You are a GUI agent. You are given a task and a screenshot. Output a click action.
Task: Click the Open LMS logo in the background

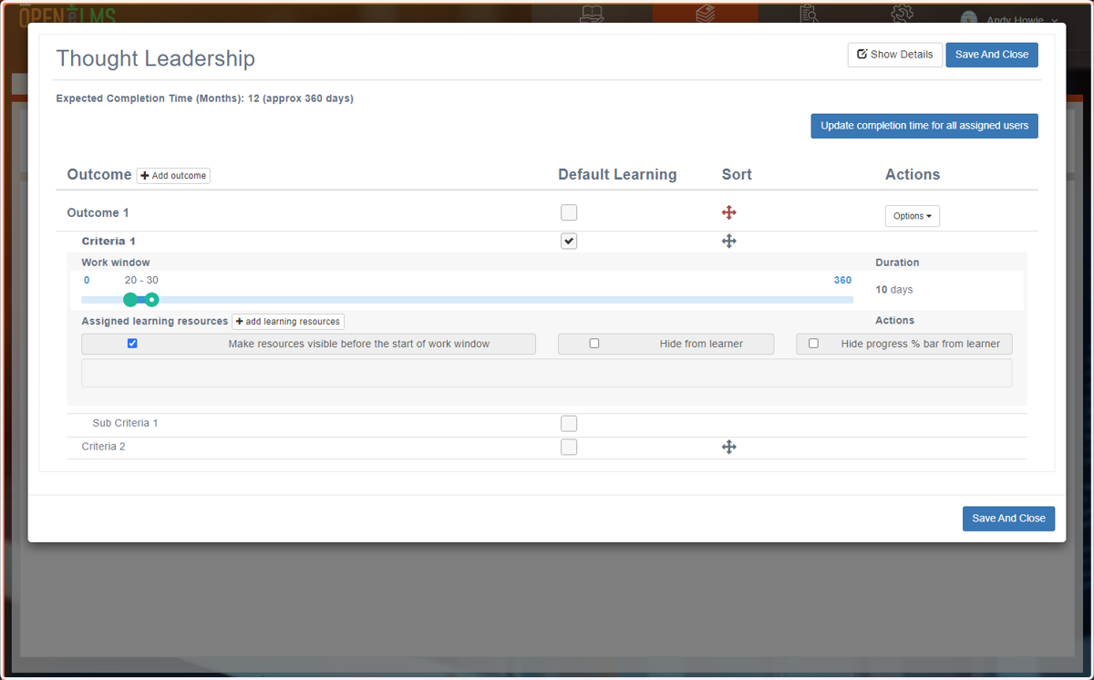point(67,15)
